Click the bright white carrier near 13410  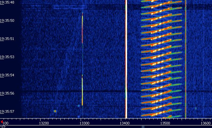click(126, 59)
